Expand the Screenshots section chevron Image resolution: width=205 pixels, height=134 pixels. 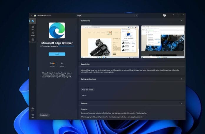pyautogui.click(x=181, y=21)
